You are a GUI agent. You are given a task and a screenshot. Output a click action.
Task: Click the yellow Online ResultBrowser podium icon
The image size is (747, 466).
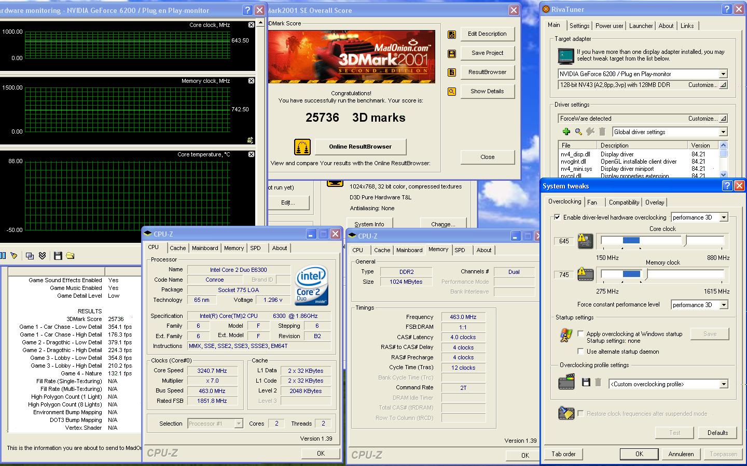pos(302,147)
